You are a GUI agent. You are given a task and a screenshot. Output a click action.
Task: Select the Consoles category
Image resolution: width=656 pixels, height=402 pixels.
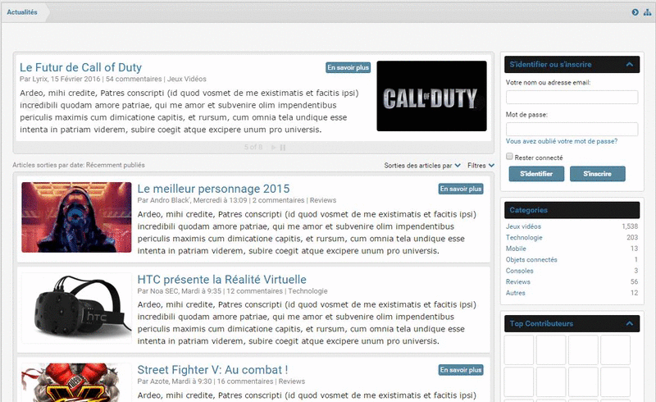(x=520, y=271)
